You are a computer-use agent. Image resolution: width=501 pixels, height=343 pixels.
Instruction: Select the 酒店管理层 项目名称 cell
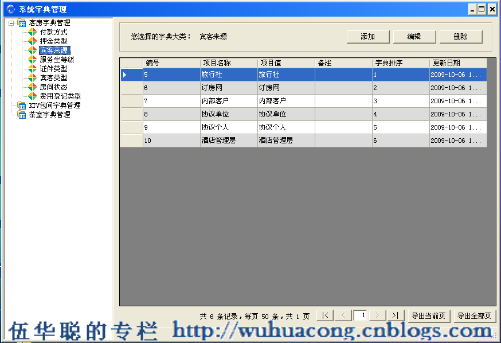(229, 141)
